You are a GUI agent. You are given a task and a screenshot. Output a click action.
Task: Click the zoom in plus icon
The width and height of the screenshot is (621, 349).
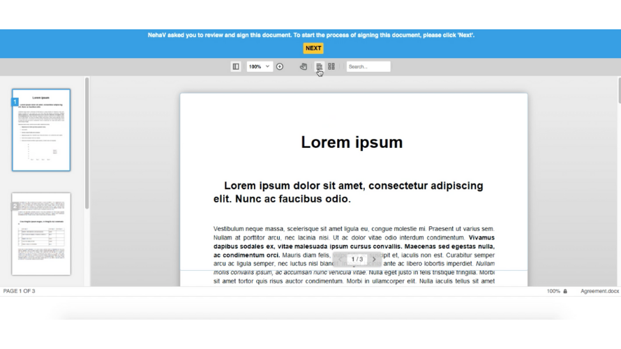point(280,66)
